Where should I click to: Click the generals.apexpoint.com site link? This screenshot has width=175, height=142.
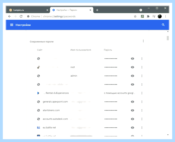tap(55, 102)
